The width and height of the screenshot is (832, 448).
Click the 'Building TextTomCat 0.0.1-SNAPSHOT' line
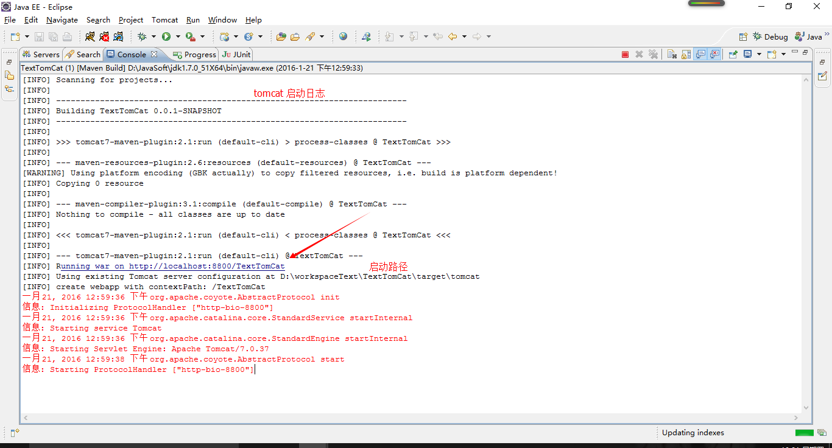pos(139,111)
